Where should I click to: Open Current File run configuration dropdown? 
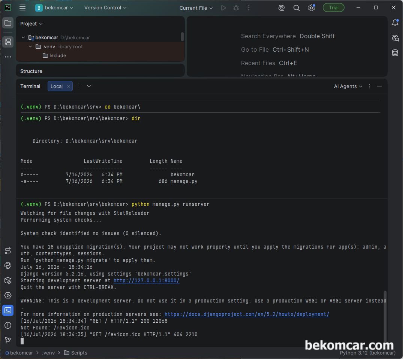196,8
